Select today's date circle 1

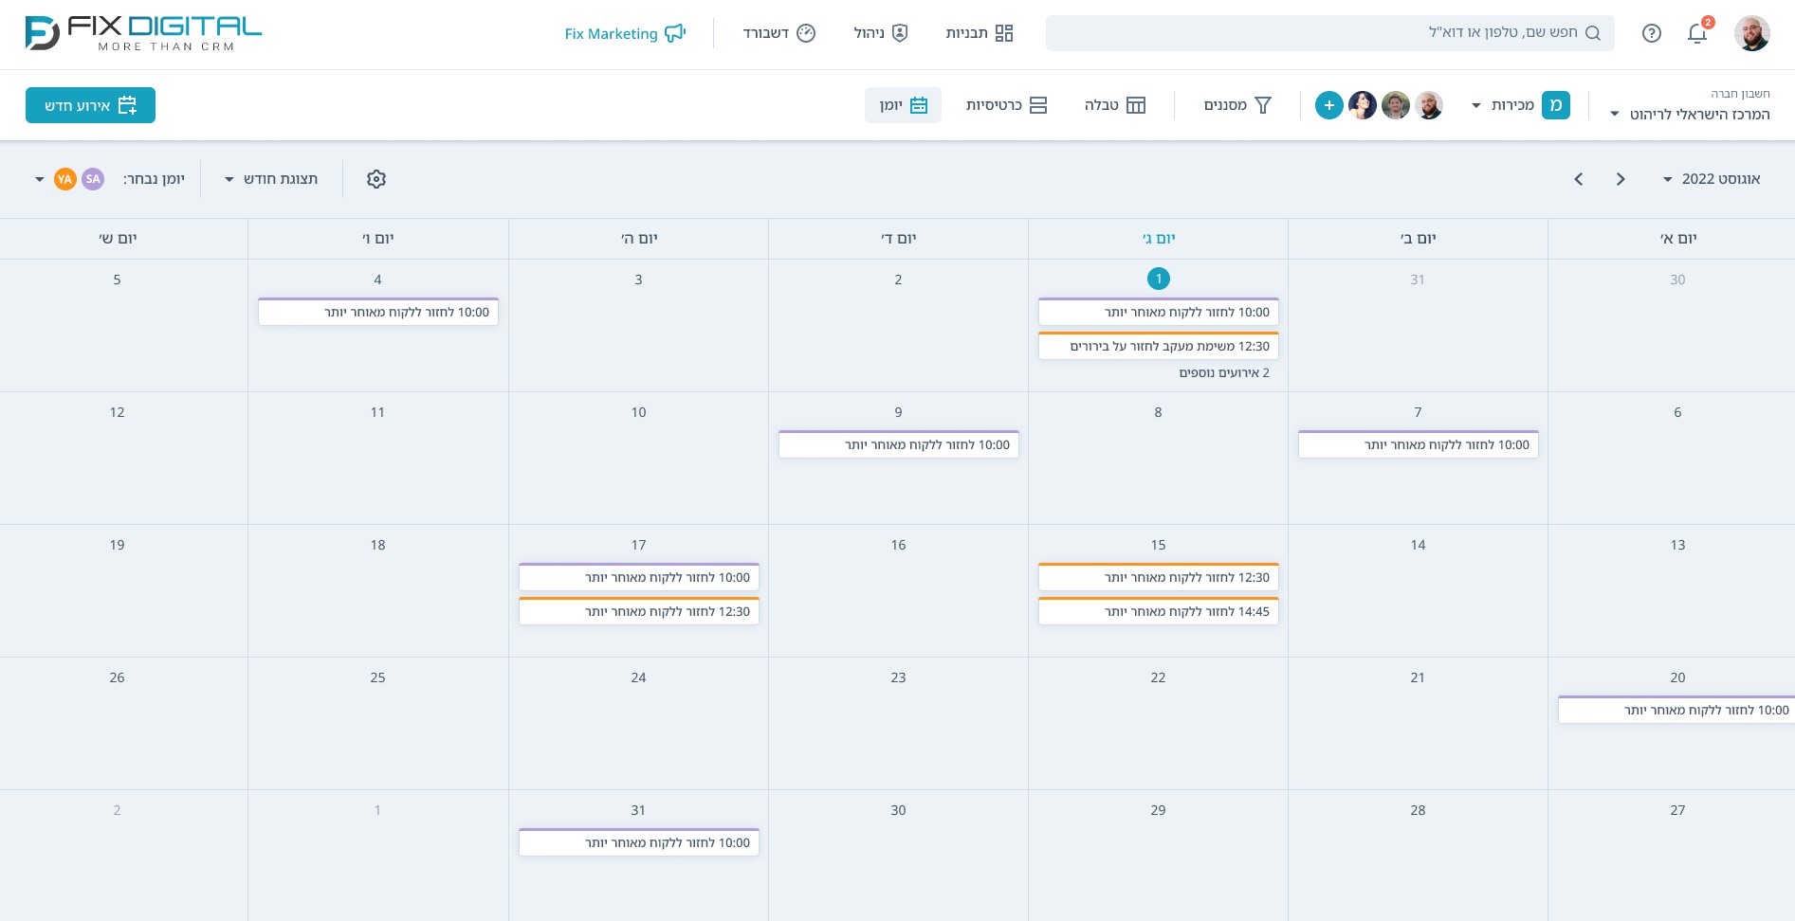1159,279
